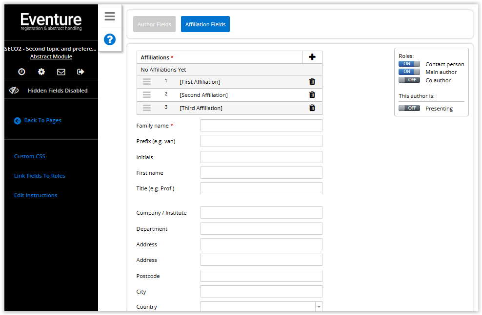Select the Affiliation Fields tab
Viewport: 482px width, 315px height.
205,24
